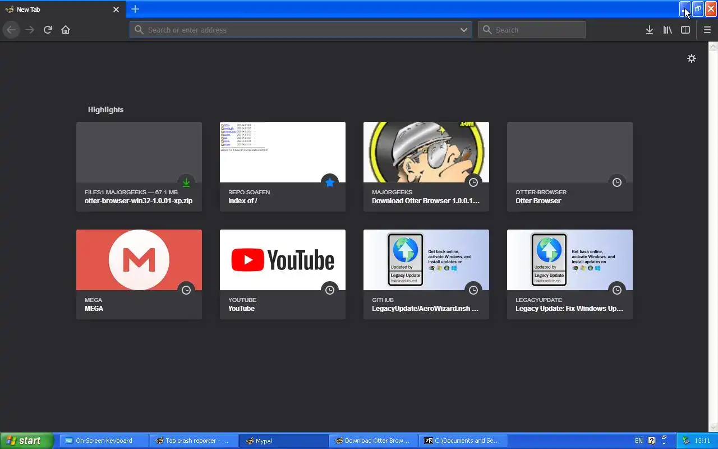Click the 'otter-browser-win32-1.0.01-xp.zip' title text
The image size is (718, 449).
139,201
